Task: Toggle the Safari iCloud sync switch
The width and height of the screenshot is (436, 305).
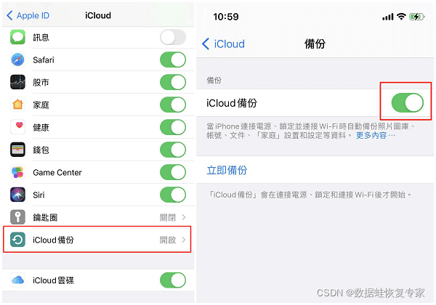Action: [173, 60]
